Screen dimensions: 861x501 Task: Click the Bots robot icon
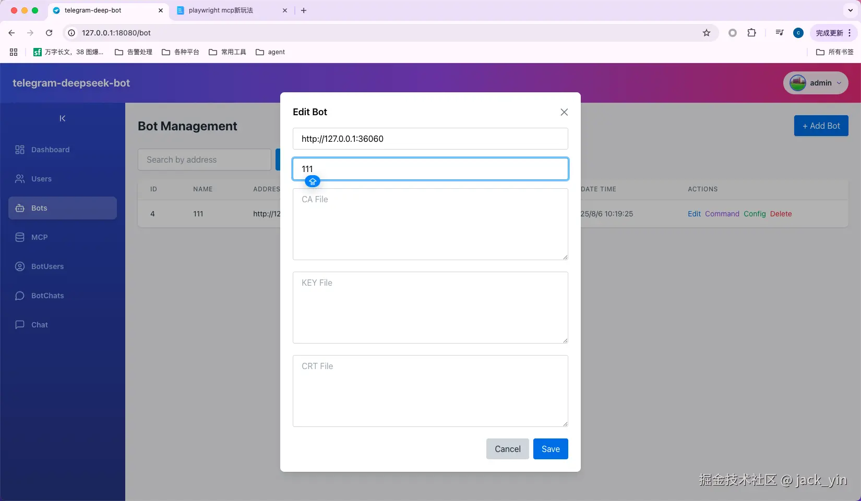[20, 208]
